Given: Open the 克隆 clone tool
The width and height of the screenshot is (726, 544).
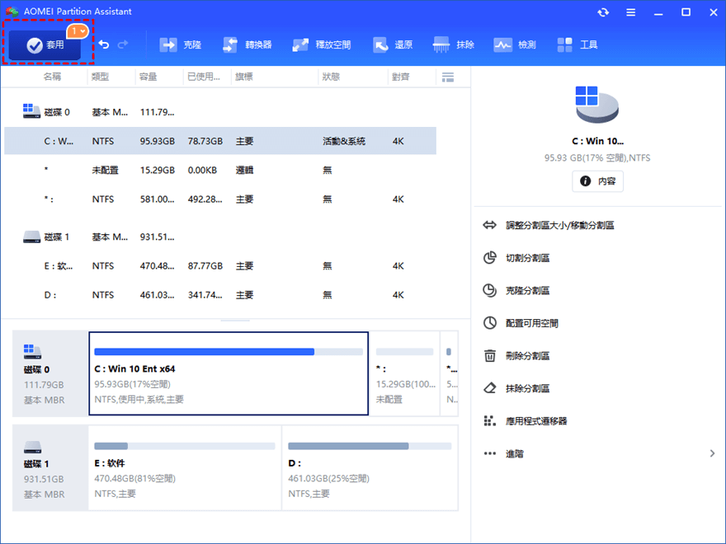Looking at the screenshot, I should click(x=180, y=45).
